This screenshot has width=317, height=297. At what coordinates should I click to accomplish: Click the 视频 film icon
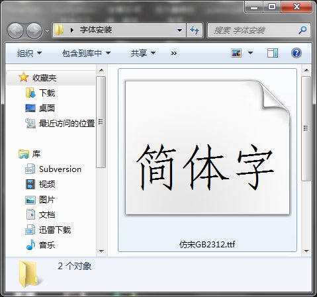click(30, 185)
